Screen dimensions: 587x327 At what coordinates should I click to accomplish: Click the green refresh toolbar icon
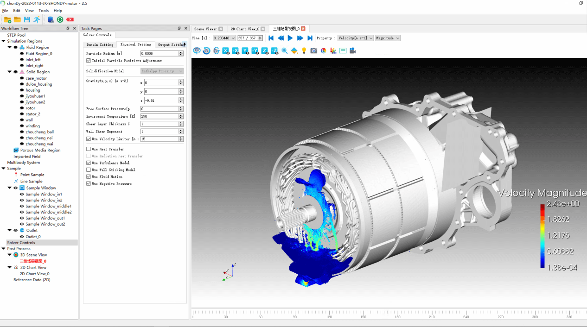[x=60, y=19]
